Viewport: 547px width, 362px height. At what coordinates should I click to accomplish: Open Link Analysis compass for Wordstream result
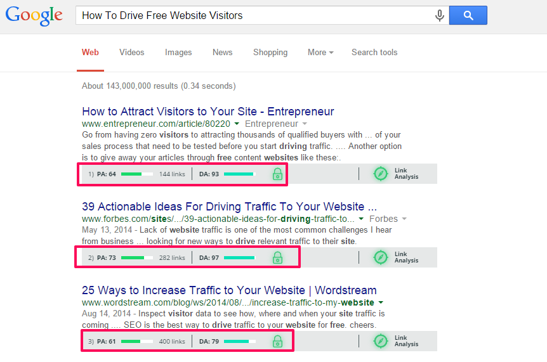coord(381,340)
